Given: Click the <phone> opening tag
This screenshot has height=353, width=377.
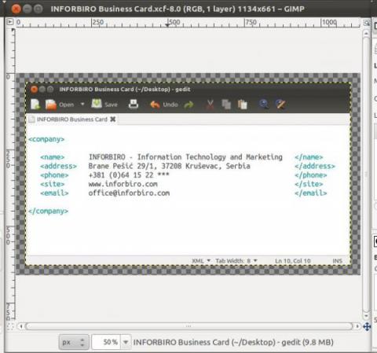Looking at the screenshot, I should 54,175.
